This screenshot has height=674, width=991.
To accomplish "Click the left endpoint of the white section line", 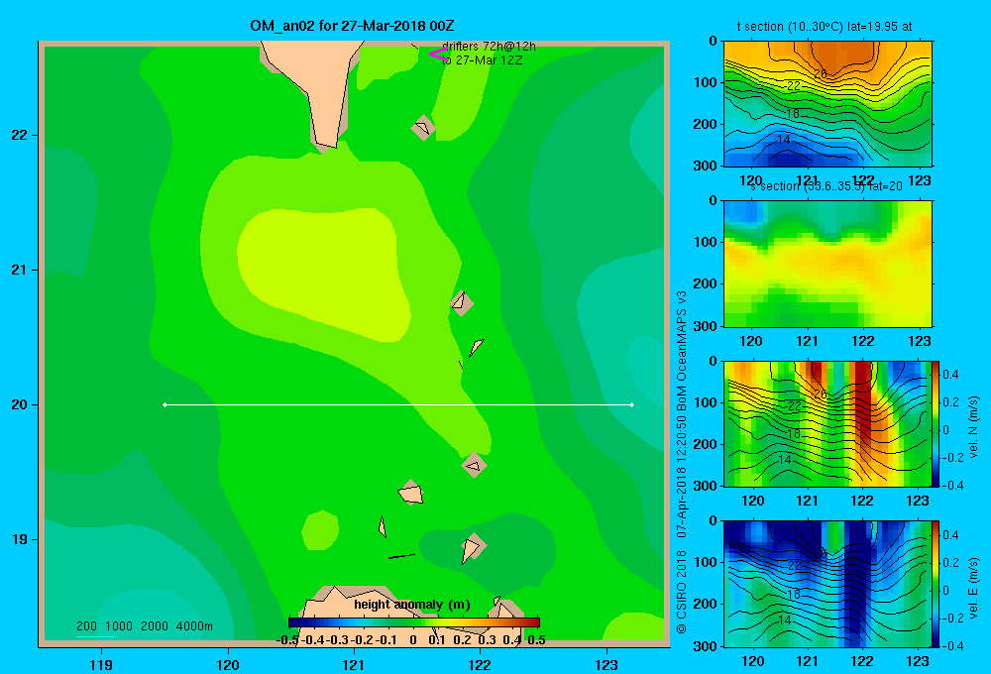I will pos(165,404).
